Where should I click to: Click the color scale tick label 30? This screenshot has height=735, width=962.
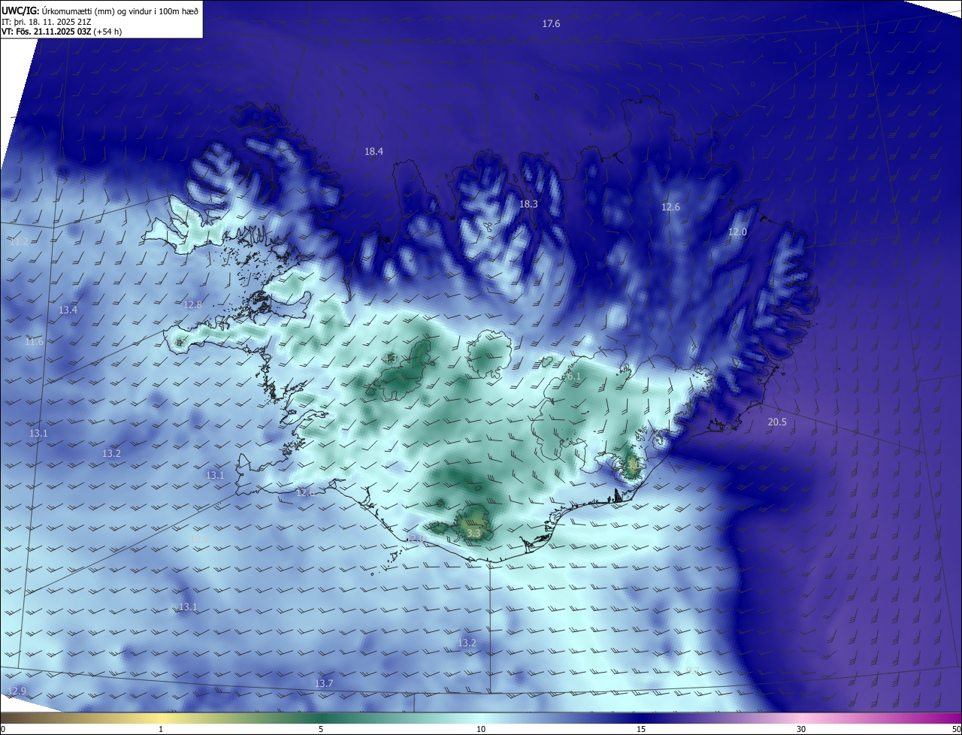(x=801, y=729)
